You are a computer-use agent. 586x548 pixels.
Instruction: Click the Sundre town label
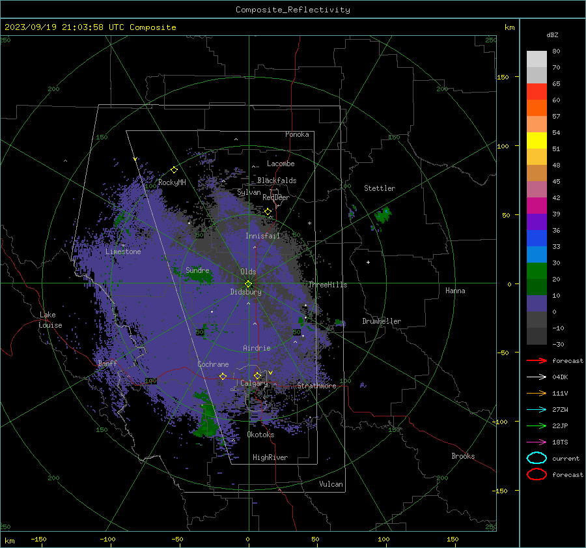point(197,270)
